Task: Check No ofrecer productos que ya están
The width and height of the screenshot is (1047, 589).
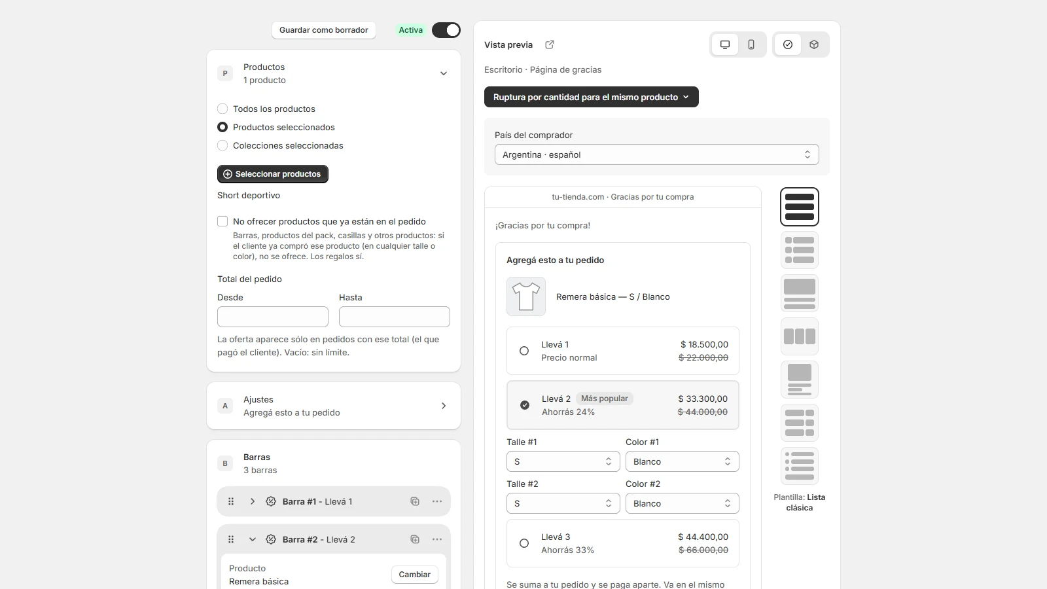Action: point(222,221)
